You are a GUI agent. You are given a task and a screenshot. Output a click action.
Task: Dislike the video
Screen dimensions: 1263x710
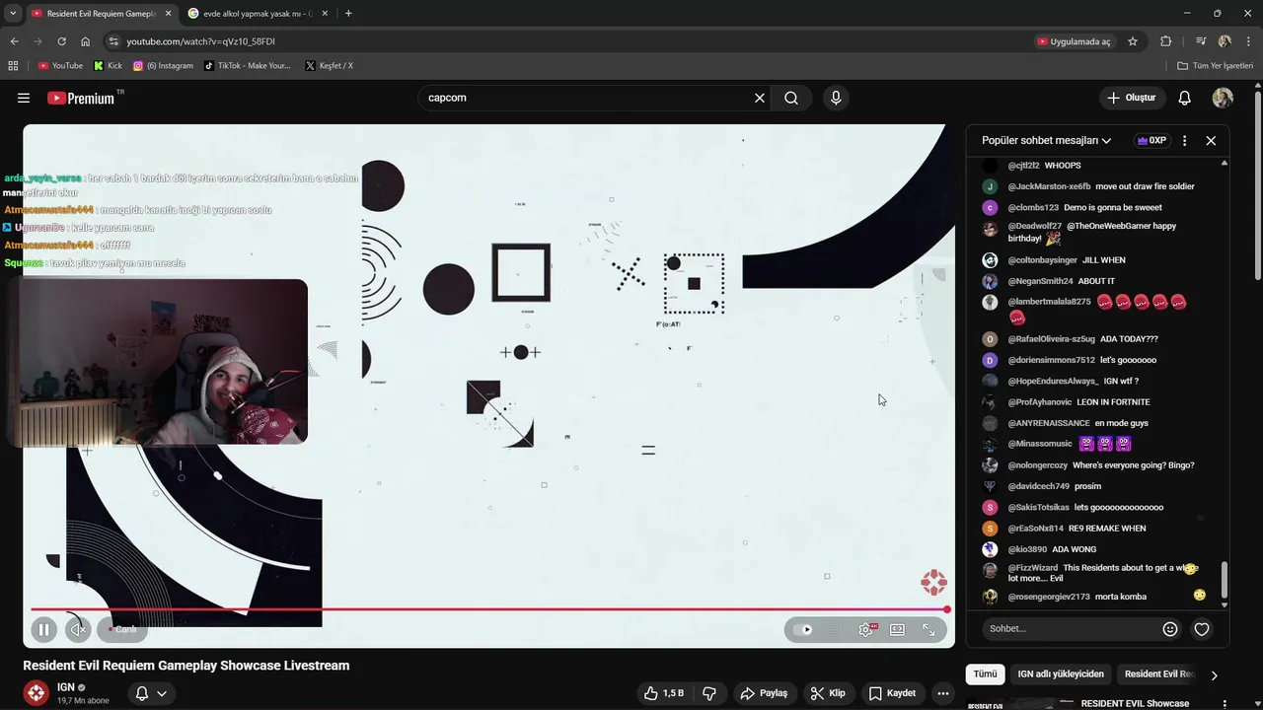pyautogui.click(x=708, y=693)
